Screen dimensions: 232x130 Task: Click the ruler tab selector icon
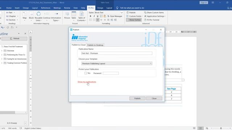point(30,32)
